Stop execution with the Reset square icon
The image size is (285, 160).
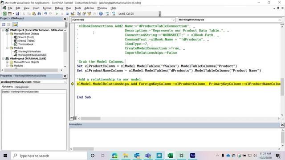tap(67, 14)
